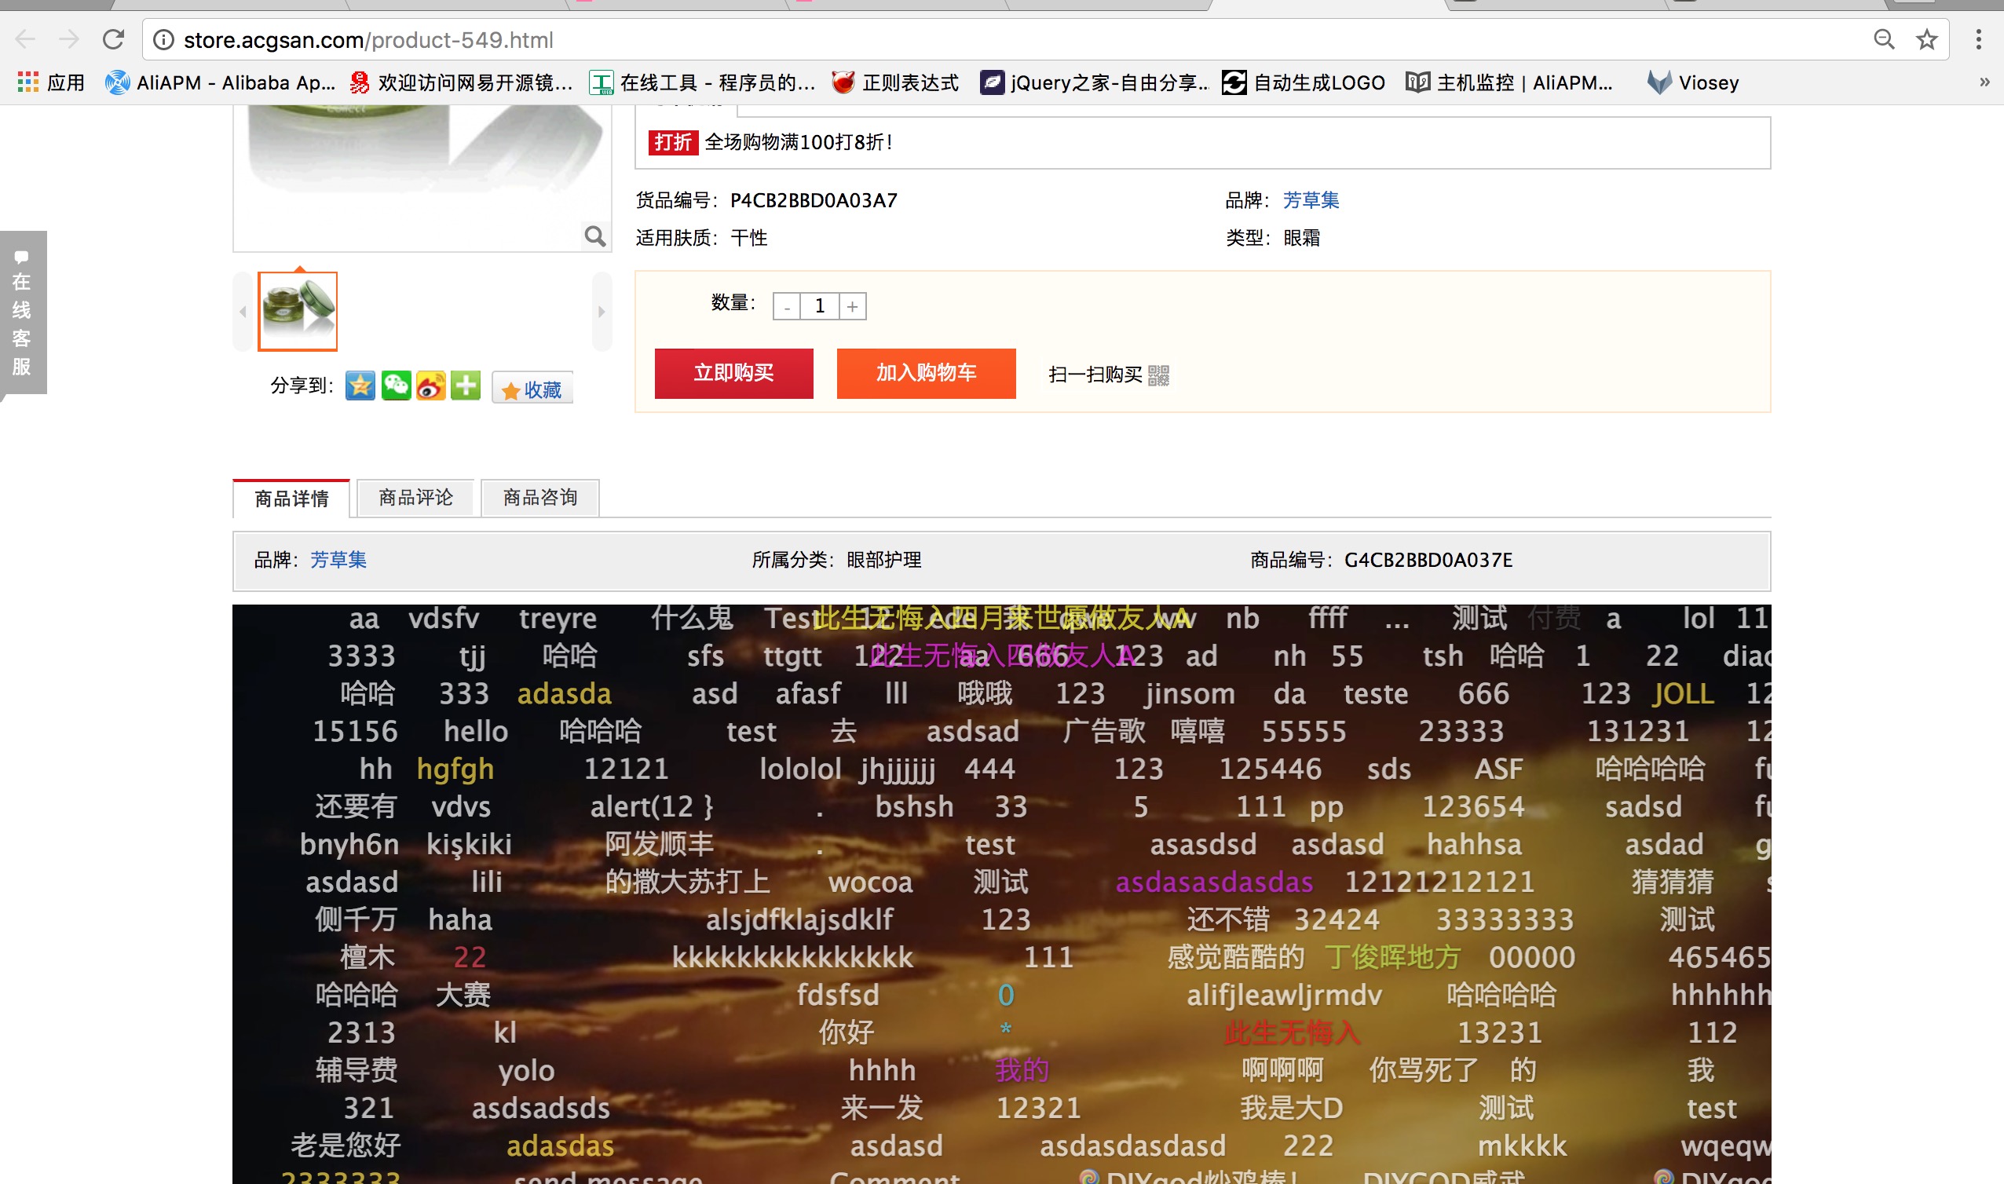Open the 商品咨询 tab
The width and height of the screenshot is (2004, 1184).
(540, 498)
